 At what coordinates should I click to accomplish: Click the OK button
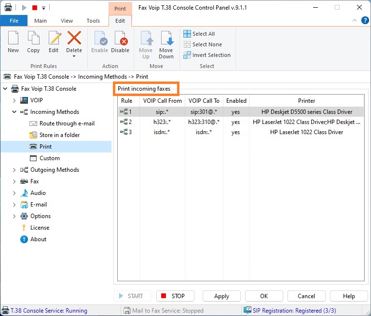pyautogui.click(x=264, y=296)
